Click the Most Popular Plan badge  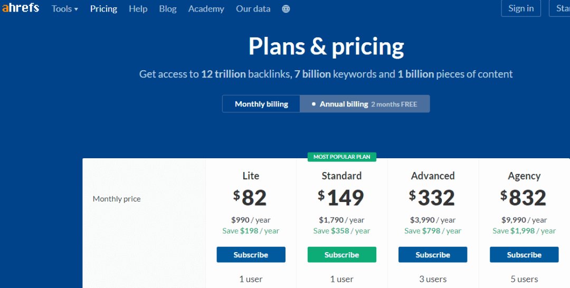click(341, 157)
